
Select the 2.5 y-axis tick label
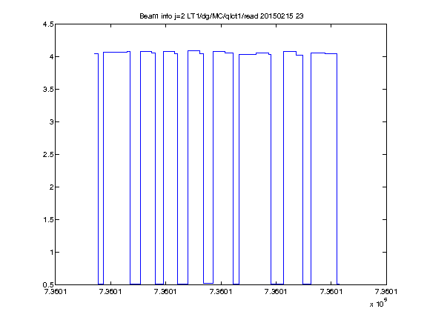click(48, 155)
